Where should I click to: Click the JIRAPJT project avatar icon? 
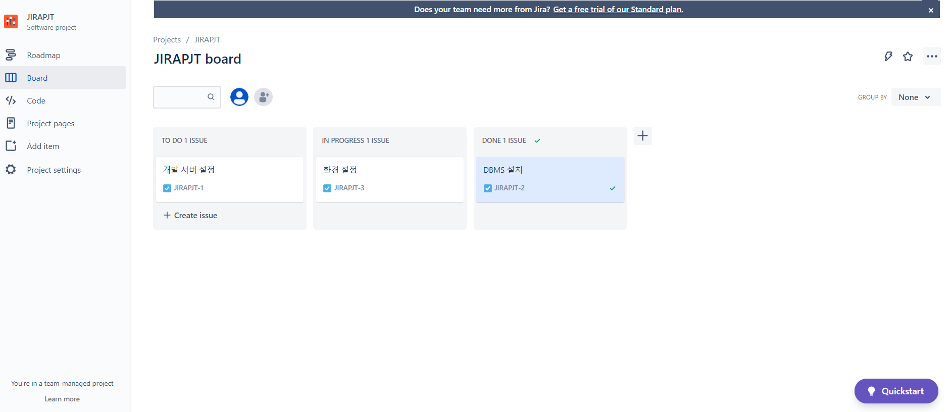pyautogui.click(x=11, y=21)
